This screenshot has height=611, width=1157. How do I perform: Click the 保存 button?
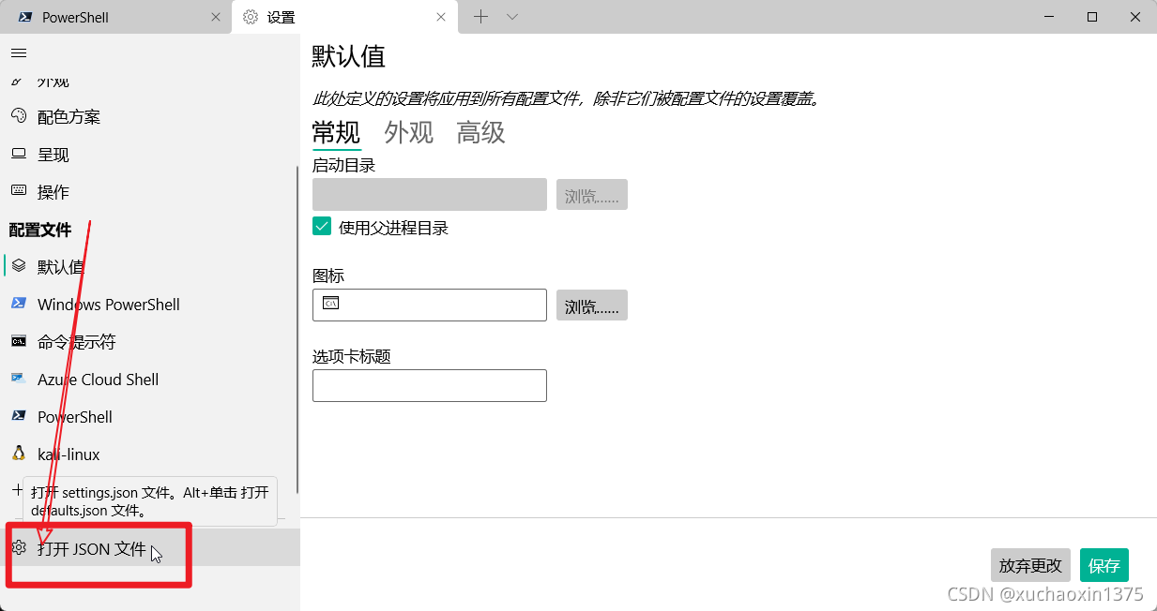tap(1104, 565)
